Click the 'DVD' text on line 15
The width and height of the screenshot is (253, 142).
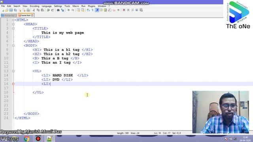[x=56, y=80]
